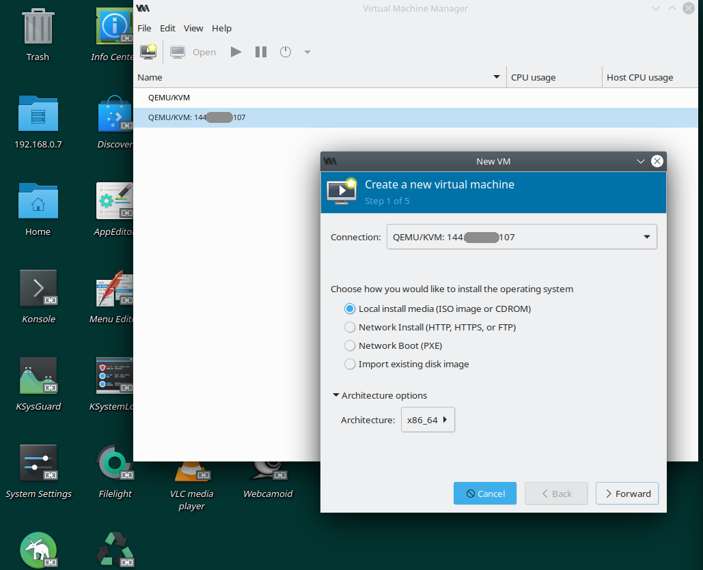The height and width of the screenshot is (570, 703).
Task: Open the File menu
Action: coord(144,28)
